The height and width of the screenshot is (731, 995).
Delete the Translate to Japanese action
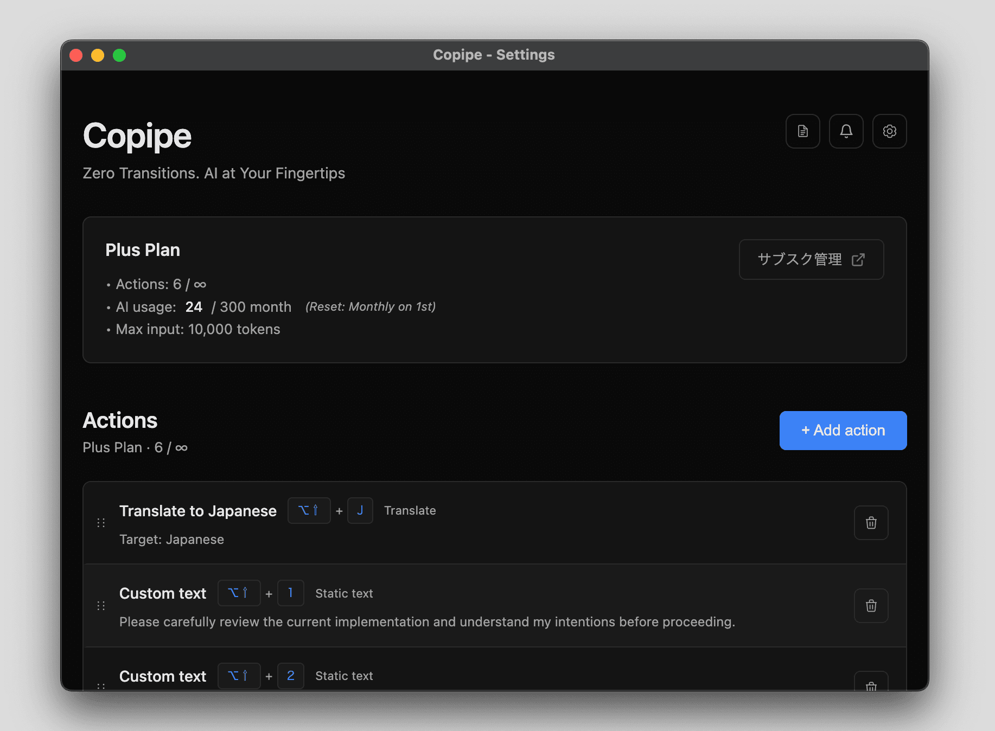pyautogui.click(x=871, y=523)
